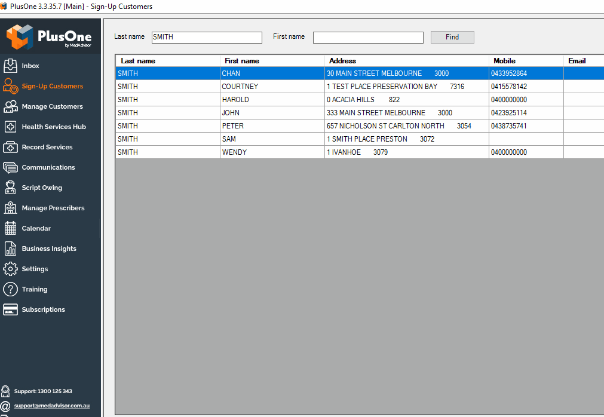The image size is (604, 417).
Task: Select the HAROLD customer row
Action: pos(360,100)
